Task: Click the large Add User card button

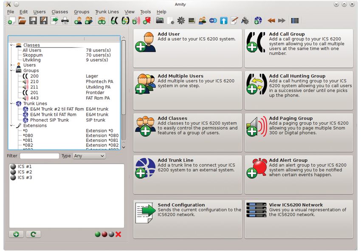Action: click(188, 48)
